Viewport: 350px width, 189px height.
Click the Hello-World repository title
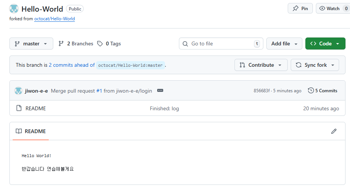42,9
